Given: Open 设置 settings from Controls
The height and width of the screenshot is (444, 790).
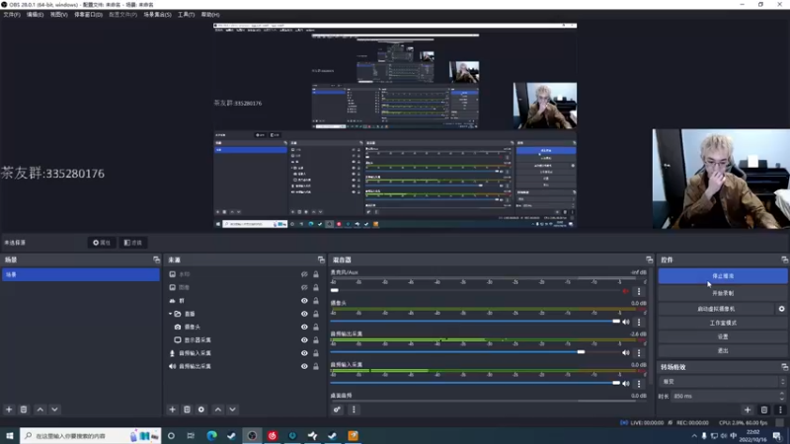Looking at the screenshot, I should pos(723,336).
